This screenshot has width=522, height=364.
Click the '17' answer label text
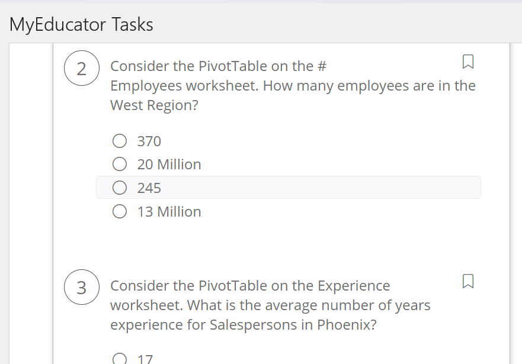[x=145, y=359]
